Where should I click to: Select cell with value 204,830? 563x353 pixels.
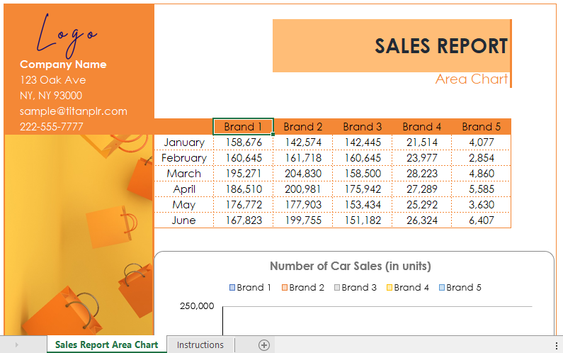click(302, 174)
